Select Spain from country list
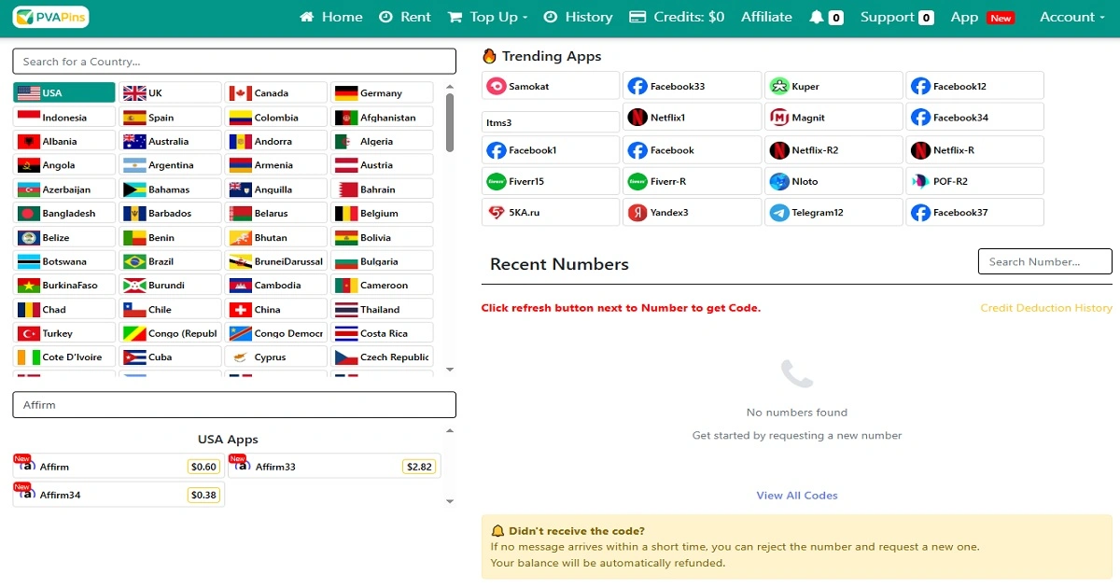This screenshot has width=1120, height=588. click(170, 117)
